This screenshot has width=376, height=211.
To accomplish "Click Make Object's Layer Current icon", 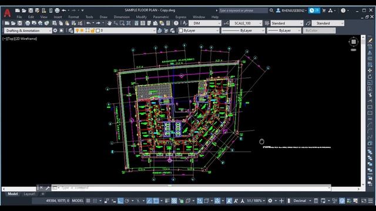I will click(x=160, y=30).
